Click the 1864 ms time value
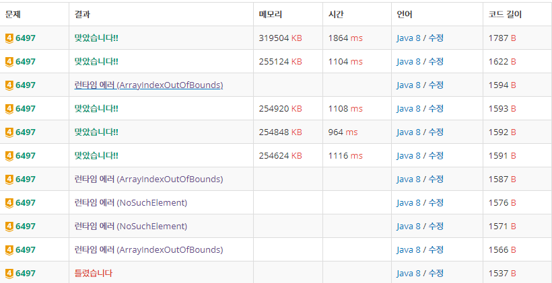The image size is (552, 283). point(345,38)
